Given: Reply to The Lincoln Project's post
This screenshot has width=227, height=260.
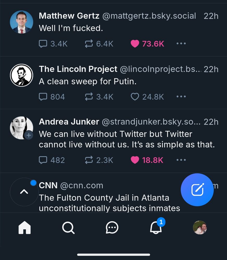Looking at the screenshot, I should [52, 97].
